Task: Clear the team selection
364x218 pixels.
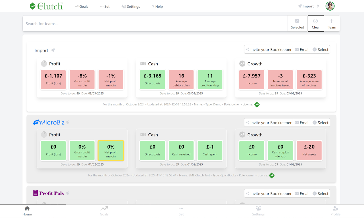Action: click(x=316, y=24)
